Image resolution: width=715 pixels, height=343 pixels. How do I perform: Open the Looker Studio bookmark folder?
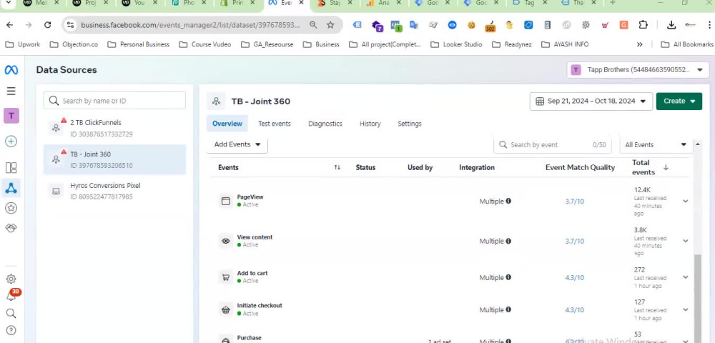(456, 44)
